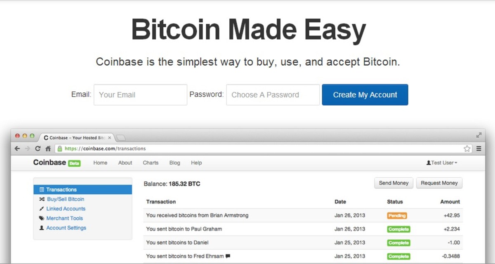
Task: Click the Merchant Tools tag icon
Action: 42,218
